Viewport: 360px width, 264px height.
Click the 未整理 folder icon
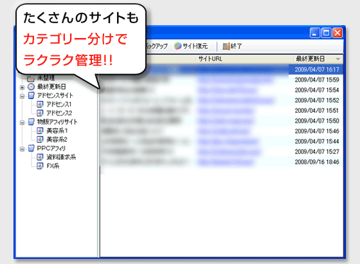(x=31, y=79)
